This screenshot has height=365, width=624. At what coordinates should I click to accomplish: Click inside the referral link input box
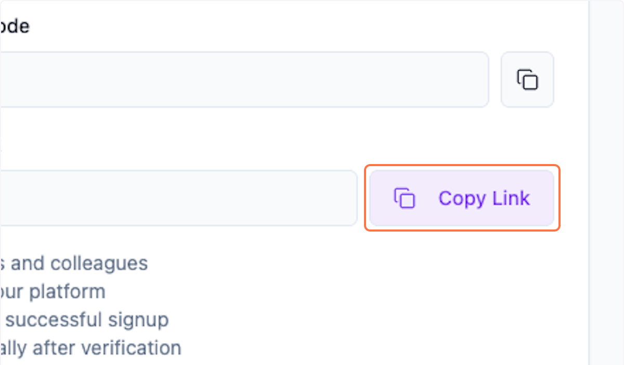177,198
